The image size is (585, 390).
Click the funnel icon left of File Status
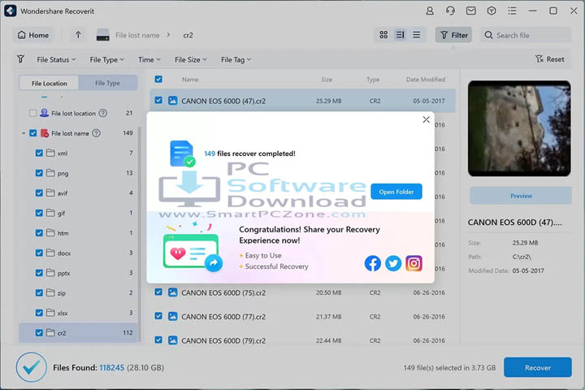pos(21,59)
